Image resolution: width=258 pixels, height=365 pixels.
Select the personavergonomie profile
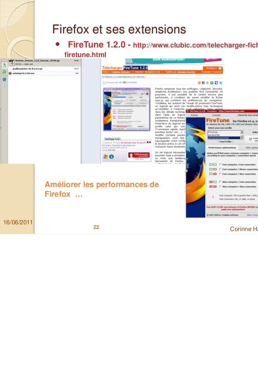coord(224,138)
